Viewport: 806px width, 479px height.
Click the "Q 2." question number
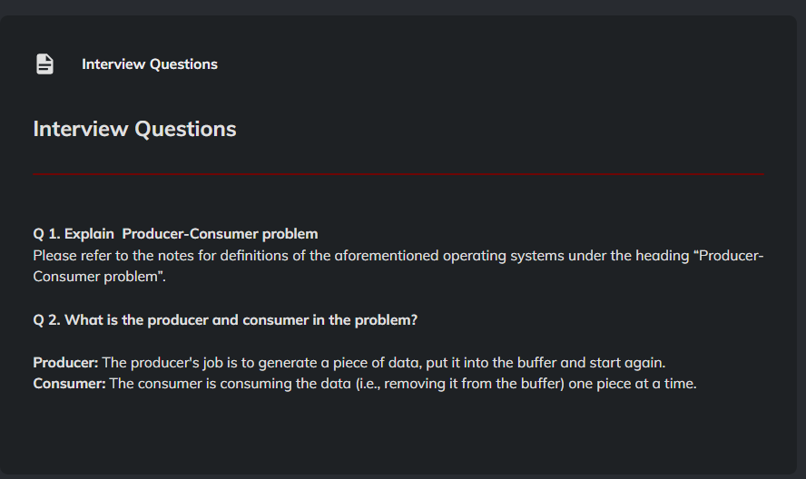click(x=46, y=320)
